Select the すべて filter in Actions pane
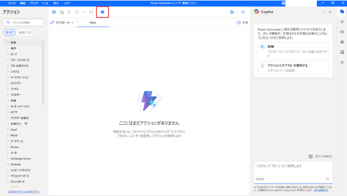This screenshot has width=347, height=196. 10,32
